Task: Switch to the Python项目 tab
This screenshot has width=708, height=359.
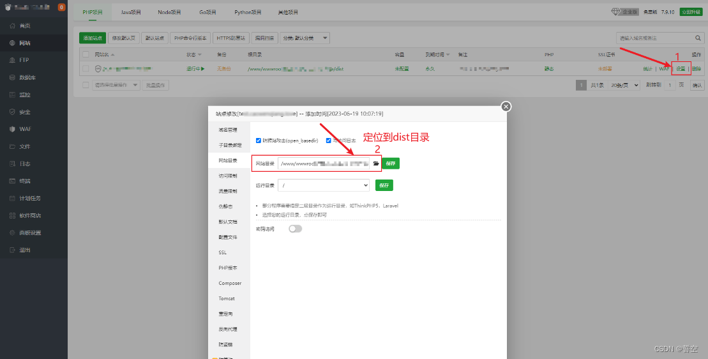Action: tap(248, 12)
